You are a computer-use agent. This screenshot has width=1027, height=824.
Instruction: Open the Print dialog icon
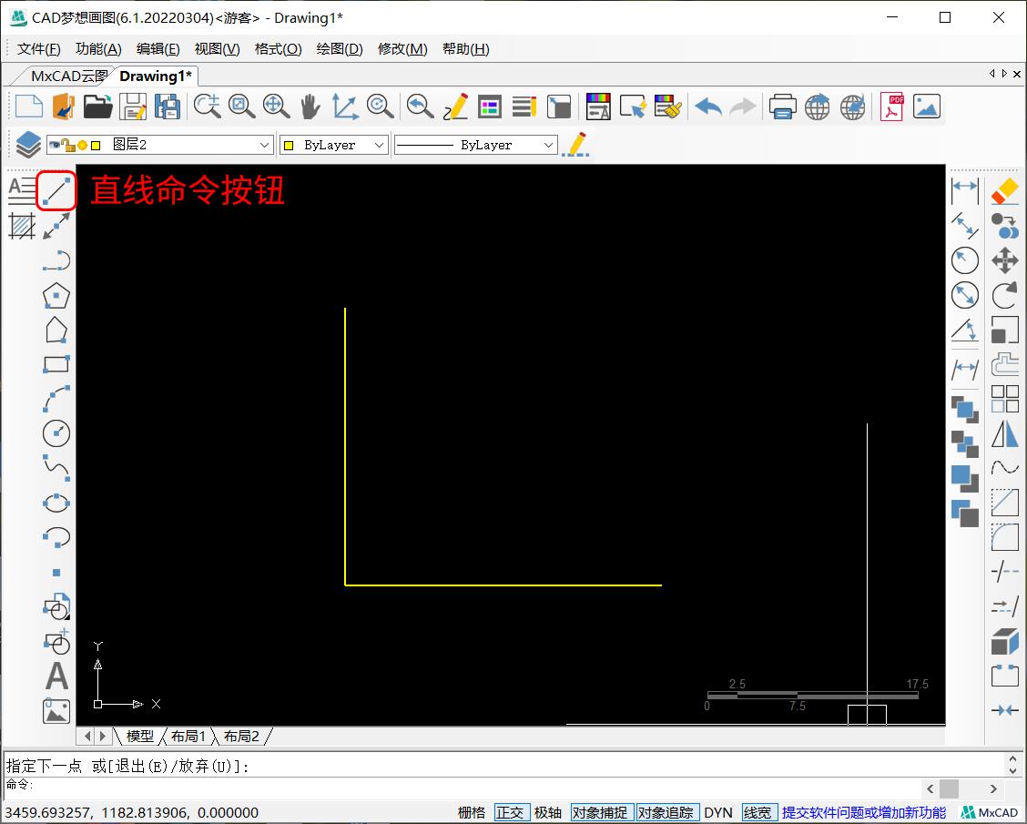782,107
